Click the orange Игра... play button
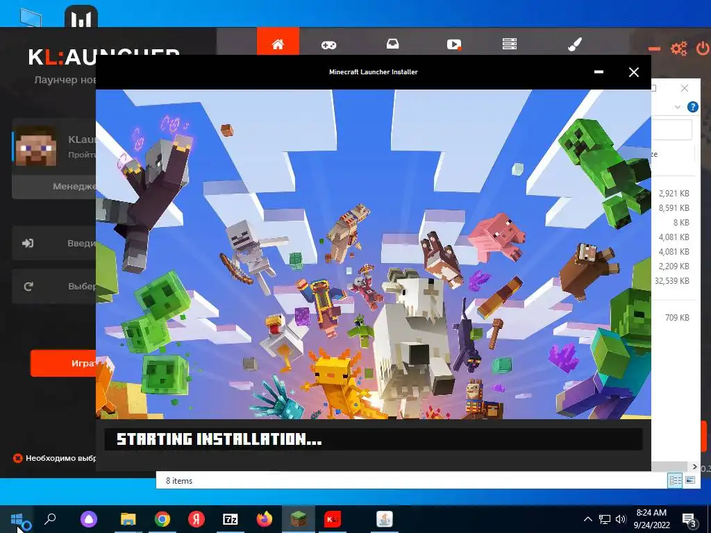 pyautogui.click(x=63, y=363)
